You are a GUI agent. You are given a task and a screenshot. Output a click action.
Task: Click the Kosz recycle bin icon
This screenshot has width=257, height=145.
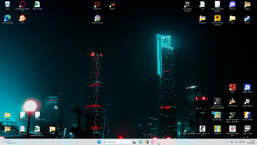7,5
